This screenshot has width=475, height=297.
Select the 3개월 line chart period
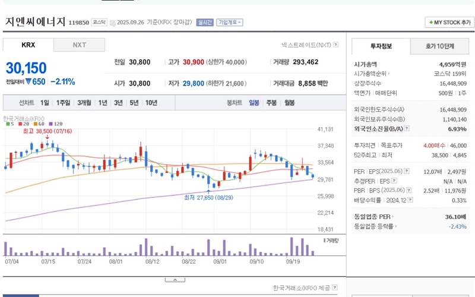point(84,103)
